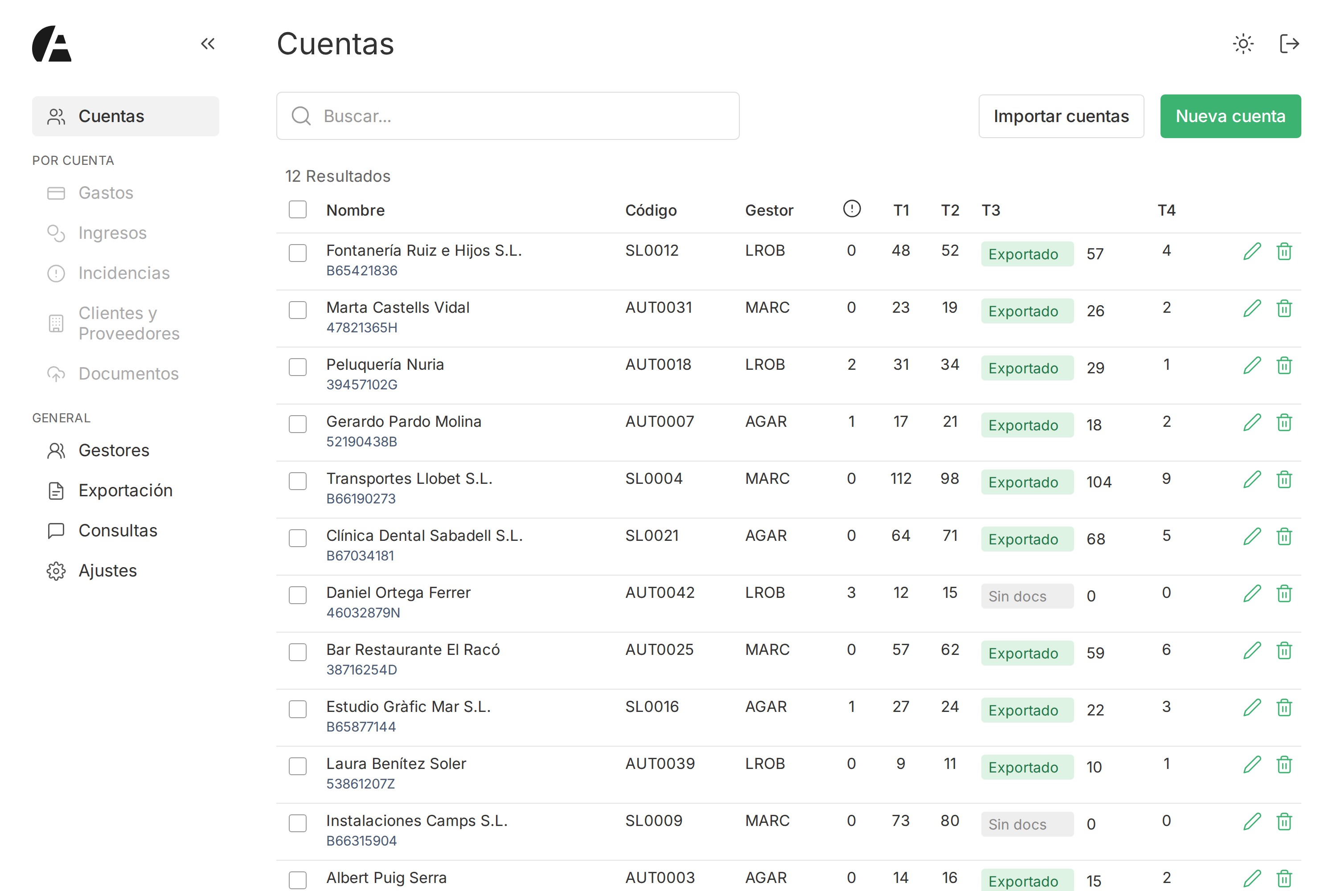
Task: Edit Peluquería Nuria account
Action: [1252, 365]
